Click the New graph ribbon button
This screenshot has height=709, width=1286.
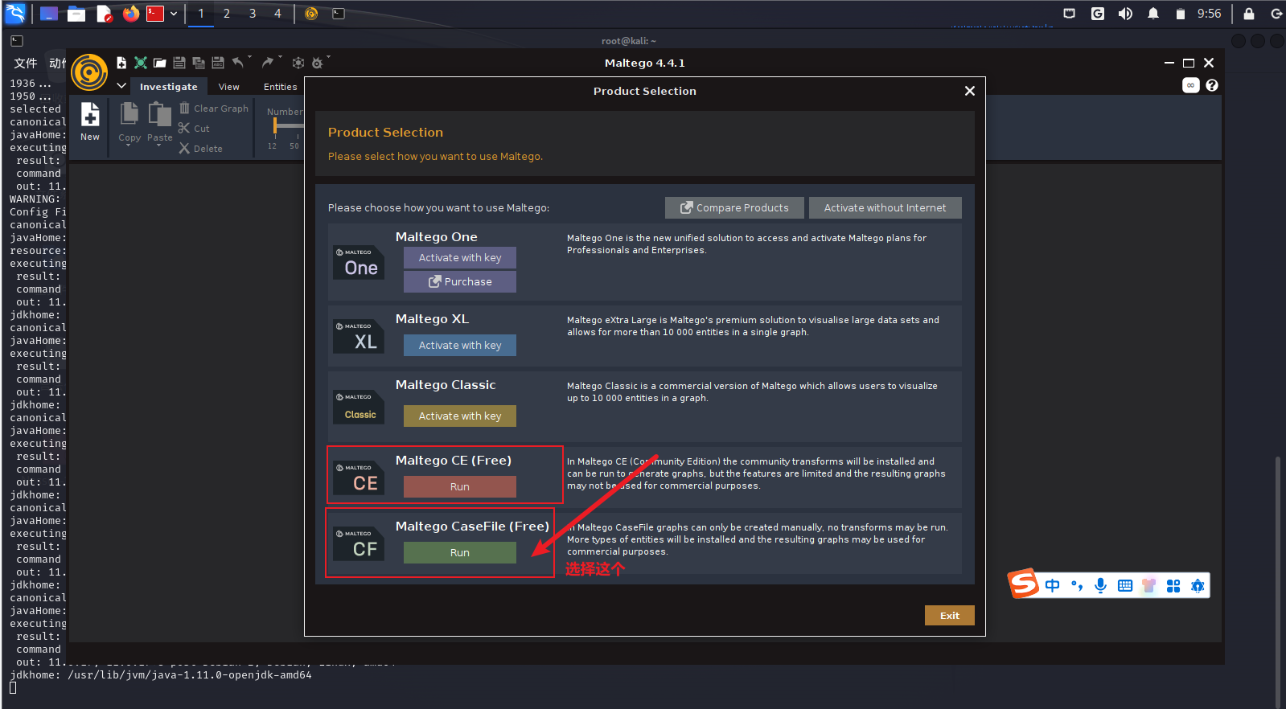tap(90, 122)
